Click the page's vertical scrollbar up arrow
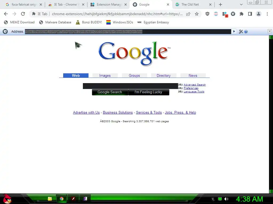The width and height of the screenshot is (273, 204). tap(271, 37)
